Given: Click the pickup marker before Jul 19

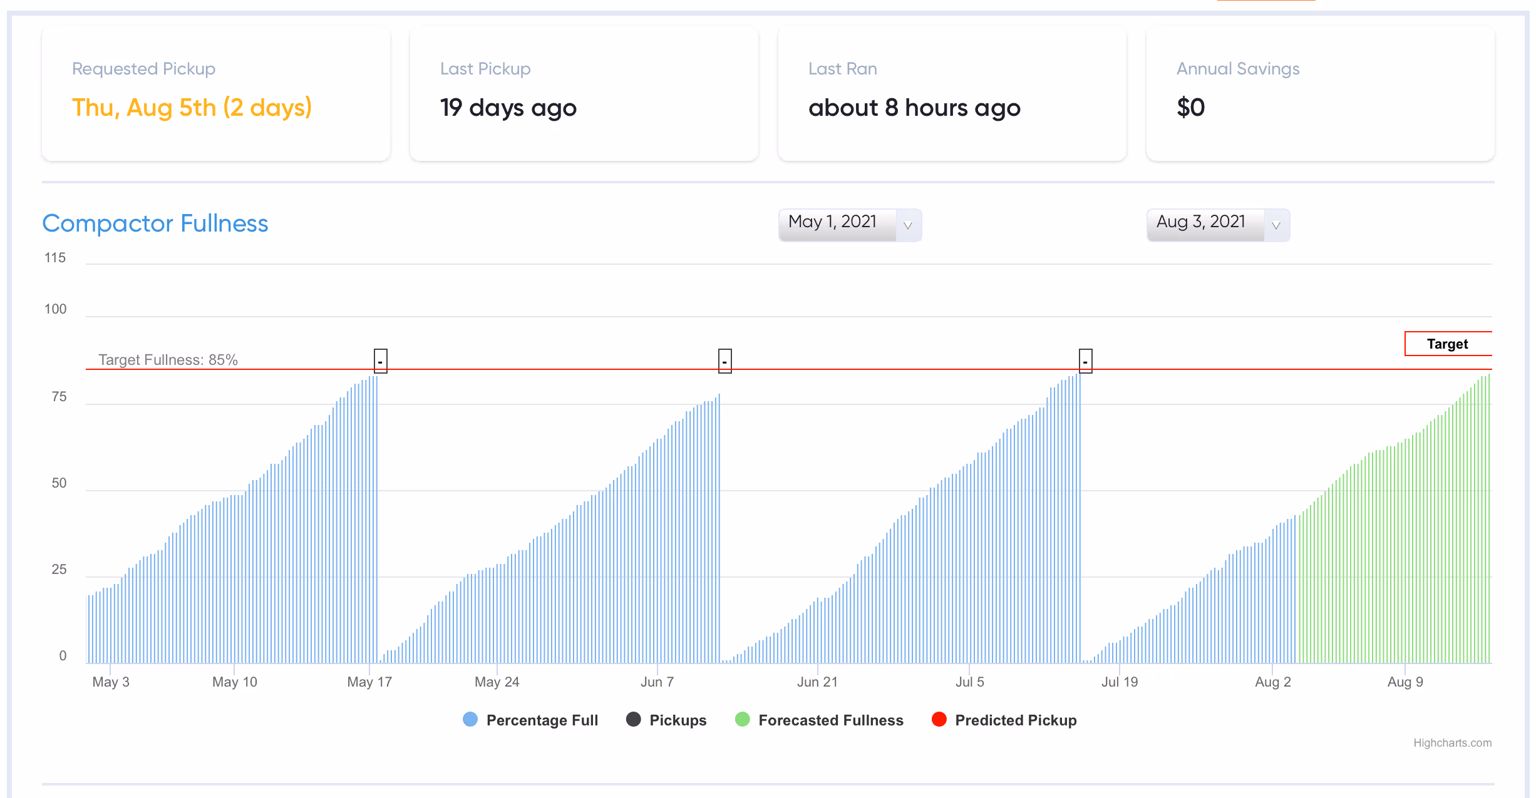Looking at the screenshot, I should point(1086,361).
